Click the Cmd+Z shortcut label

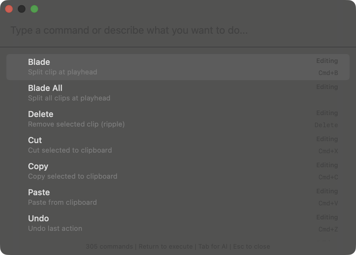(x=328, y=229)
